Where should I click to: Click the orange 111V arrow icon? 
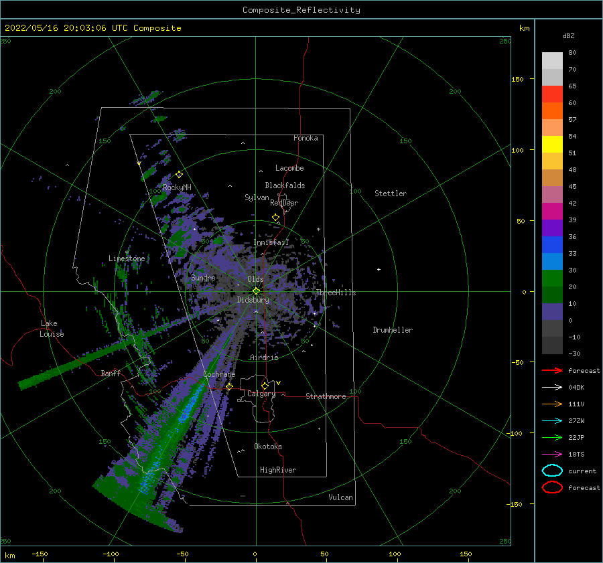(x=552, y=404)
